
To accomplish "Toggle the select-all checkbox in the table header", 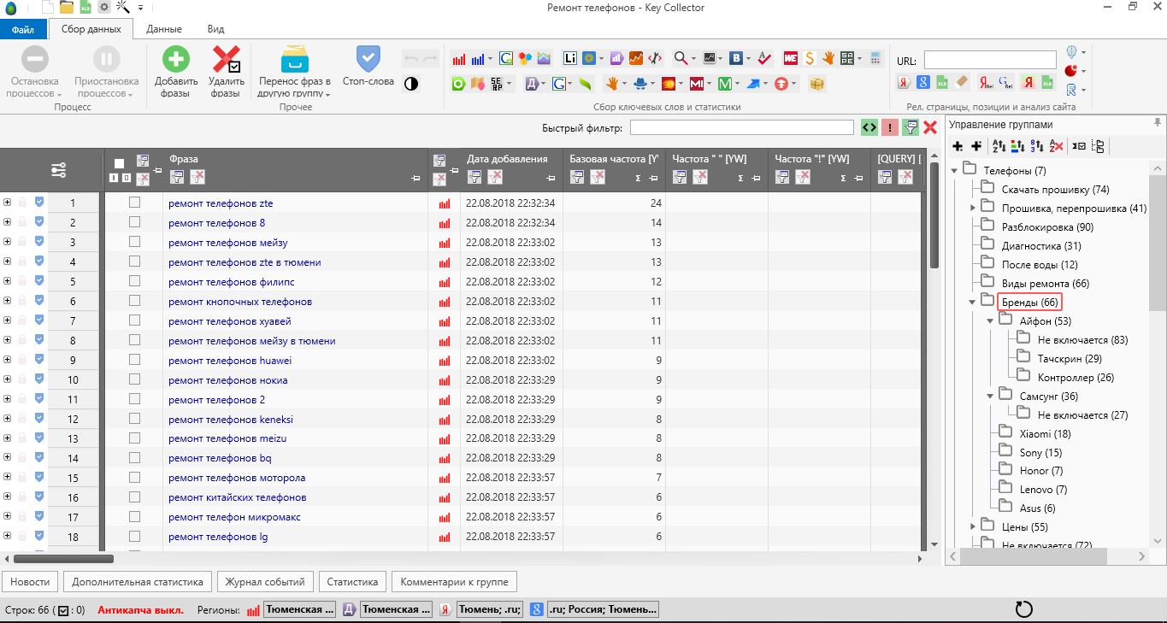I will tap(119, 163).
